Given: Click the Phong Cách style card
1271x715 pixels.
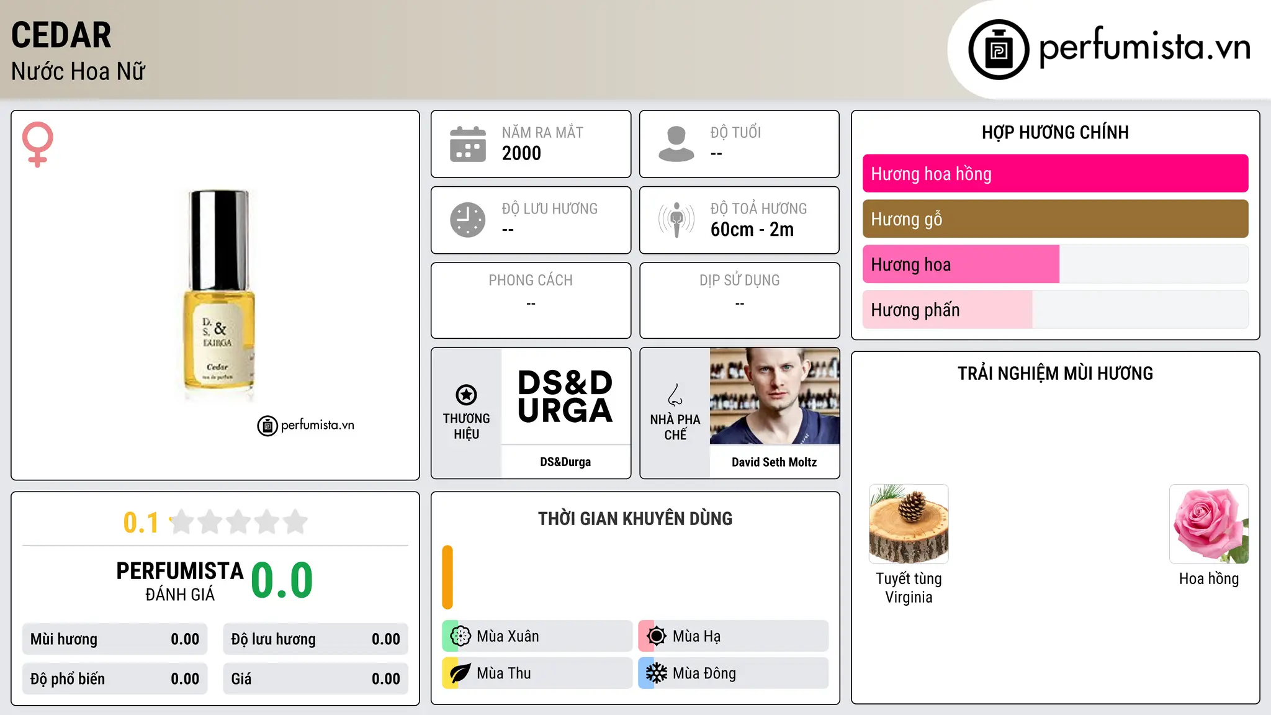Looking at the screenshot, I should [x=531, y=300].
